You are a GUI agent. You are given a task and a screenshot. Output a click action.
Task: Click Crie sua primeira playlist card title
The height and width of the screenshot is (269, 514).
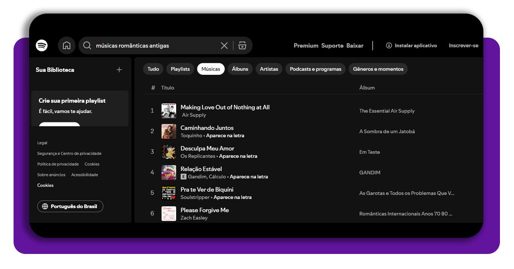pos(72,101)
